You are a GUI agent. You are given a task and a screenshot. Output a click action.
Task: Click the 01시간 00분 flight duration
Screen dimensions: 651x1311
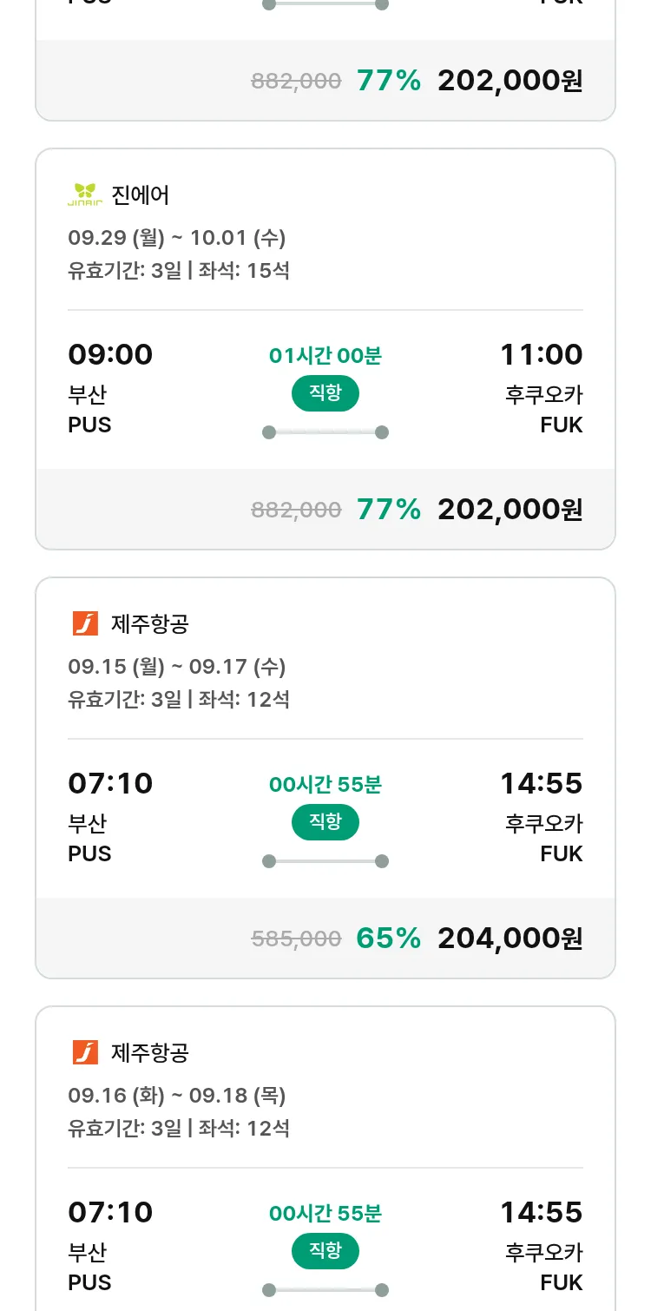click(x=325, y=356)
